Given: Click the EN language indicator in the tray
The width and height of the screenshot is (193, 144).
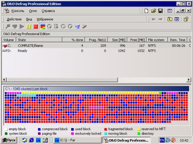Looking at the screenshot, I should pyautogui.click(x=162, y=140).
